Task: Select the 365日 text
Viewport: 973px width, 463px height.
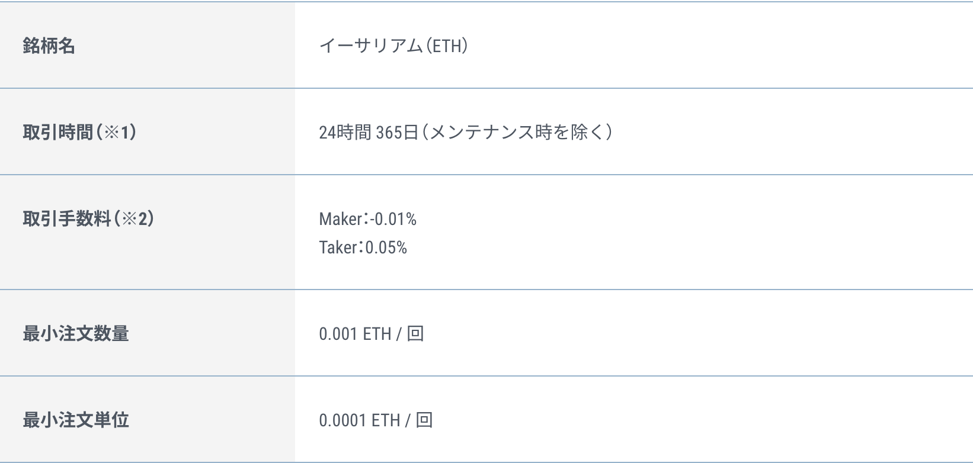Action: tap(397, 132)
